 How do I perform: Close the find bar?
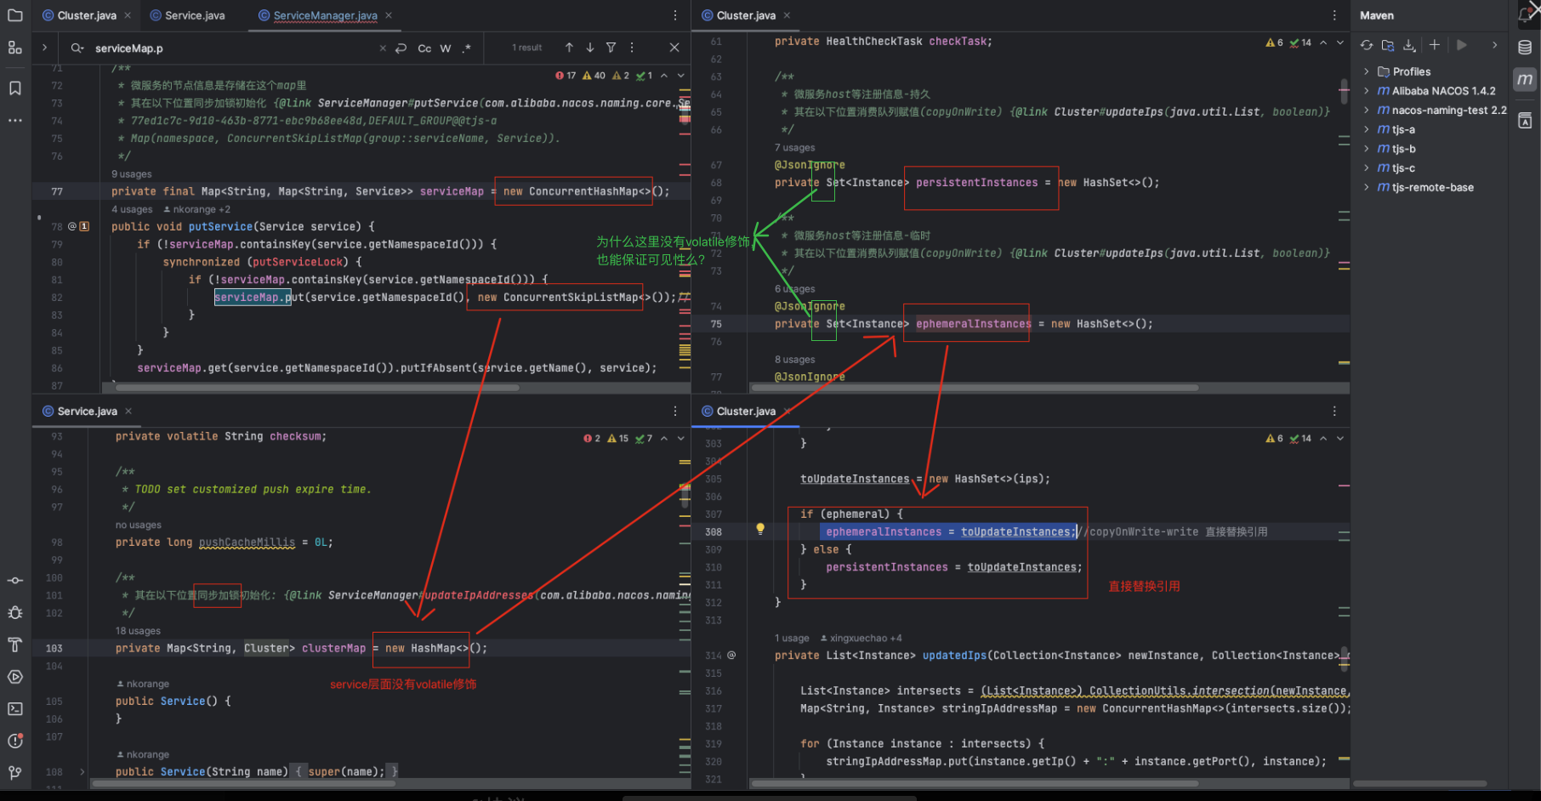pyautogui.click(x=674, y=48)
